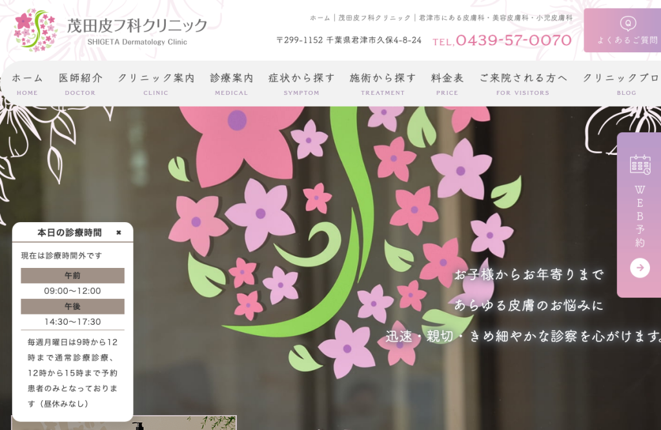Click the header breadcrumb tagline text
This screenshot has width=661, height=430.
(x=442, y=17)
